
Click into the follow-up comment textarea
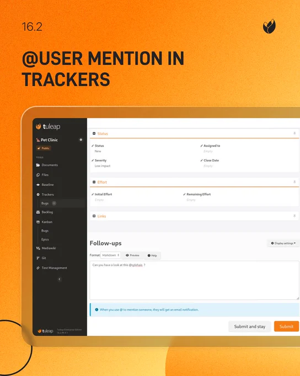pyautogui.click(x=194, y=280)
